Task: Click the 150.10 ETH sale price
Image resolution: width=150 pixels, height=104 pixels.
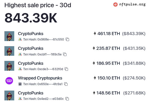Action: point(109,78)
